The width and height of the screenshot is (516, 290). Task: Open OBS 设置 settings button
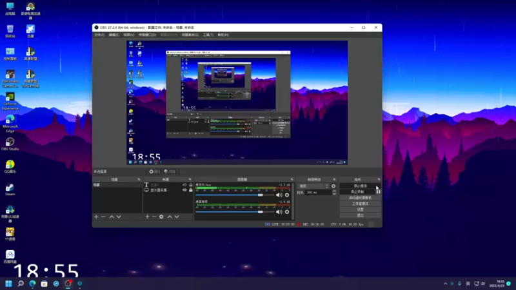pos(360,209)
